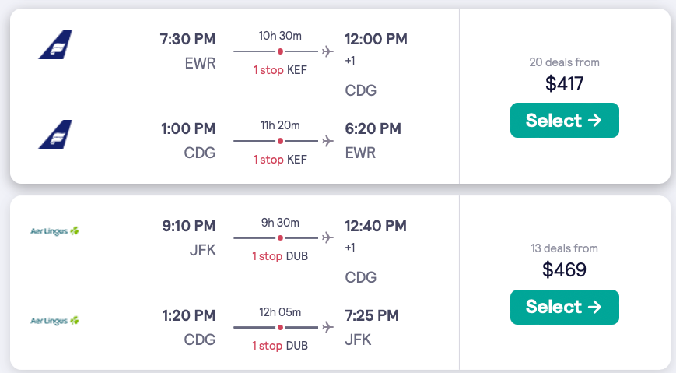Click airplane icon on 11h 20m flight
The image size is (676, 373).
[327, 141]
